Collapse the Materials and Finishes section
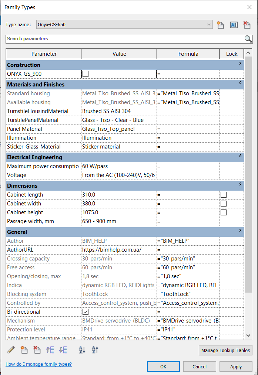This screenshot has width=258, height=375. coord(240,83)
